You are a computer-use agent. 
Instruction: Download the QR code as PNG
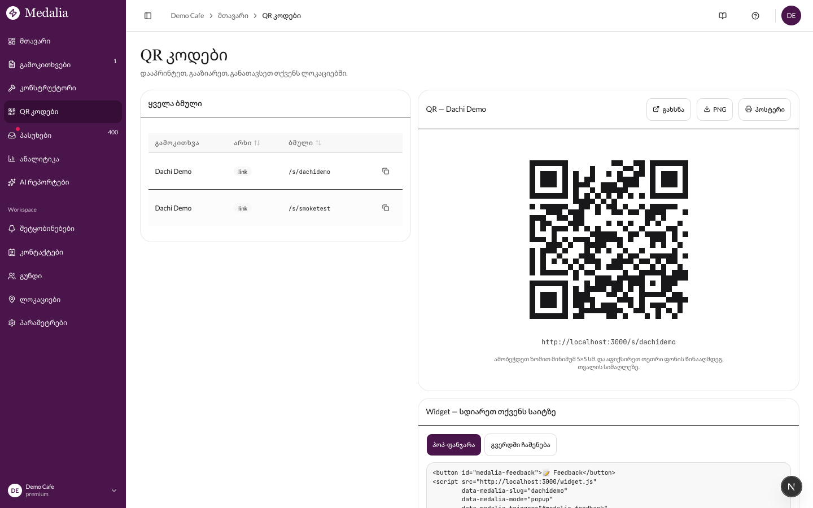click(x=715, y=110)
